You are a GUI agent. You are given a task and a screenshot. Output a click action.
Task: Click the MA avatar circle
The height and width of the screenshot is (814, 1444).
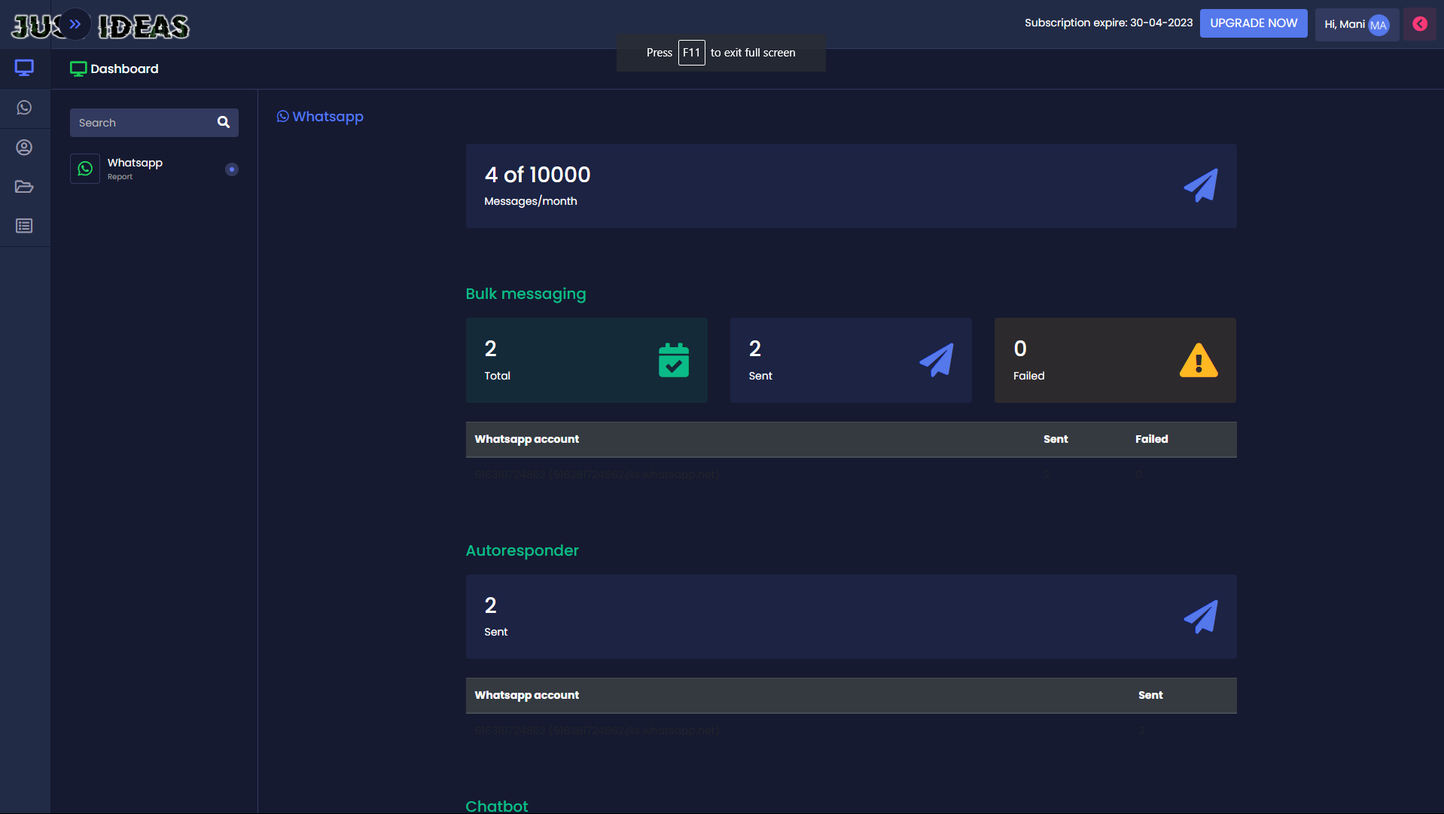point(1379,25)
